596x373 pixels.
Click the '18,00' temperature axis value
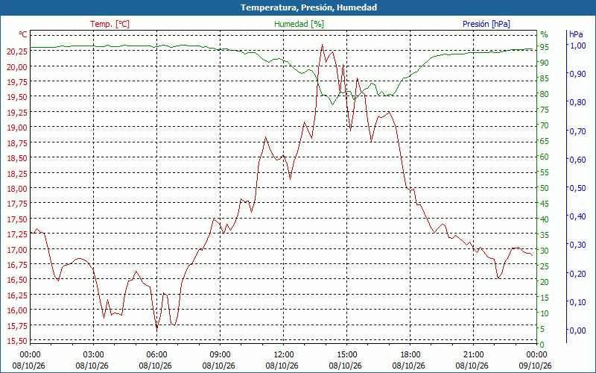tap(17, 189)
